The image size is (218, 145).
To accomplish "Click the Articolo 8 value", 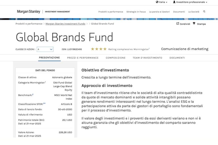I will (66, 104).
